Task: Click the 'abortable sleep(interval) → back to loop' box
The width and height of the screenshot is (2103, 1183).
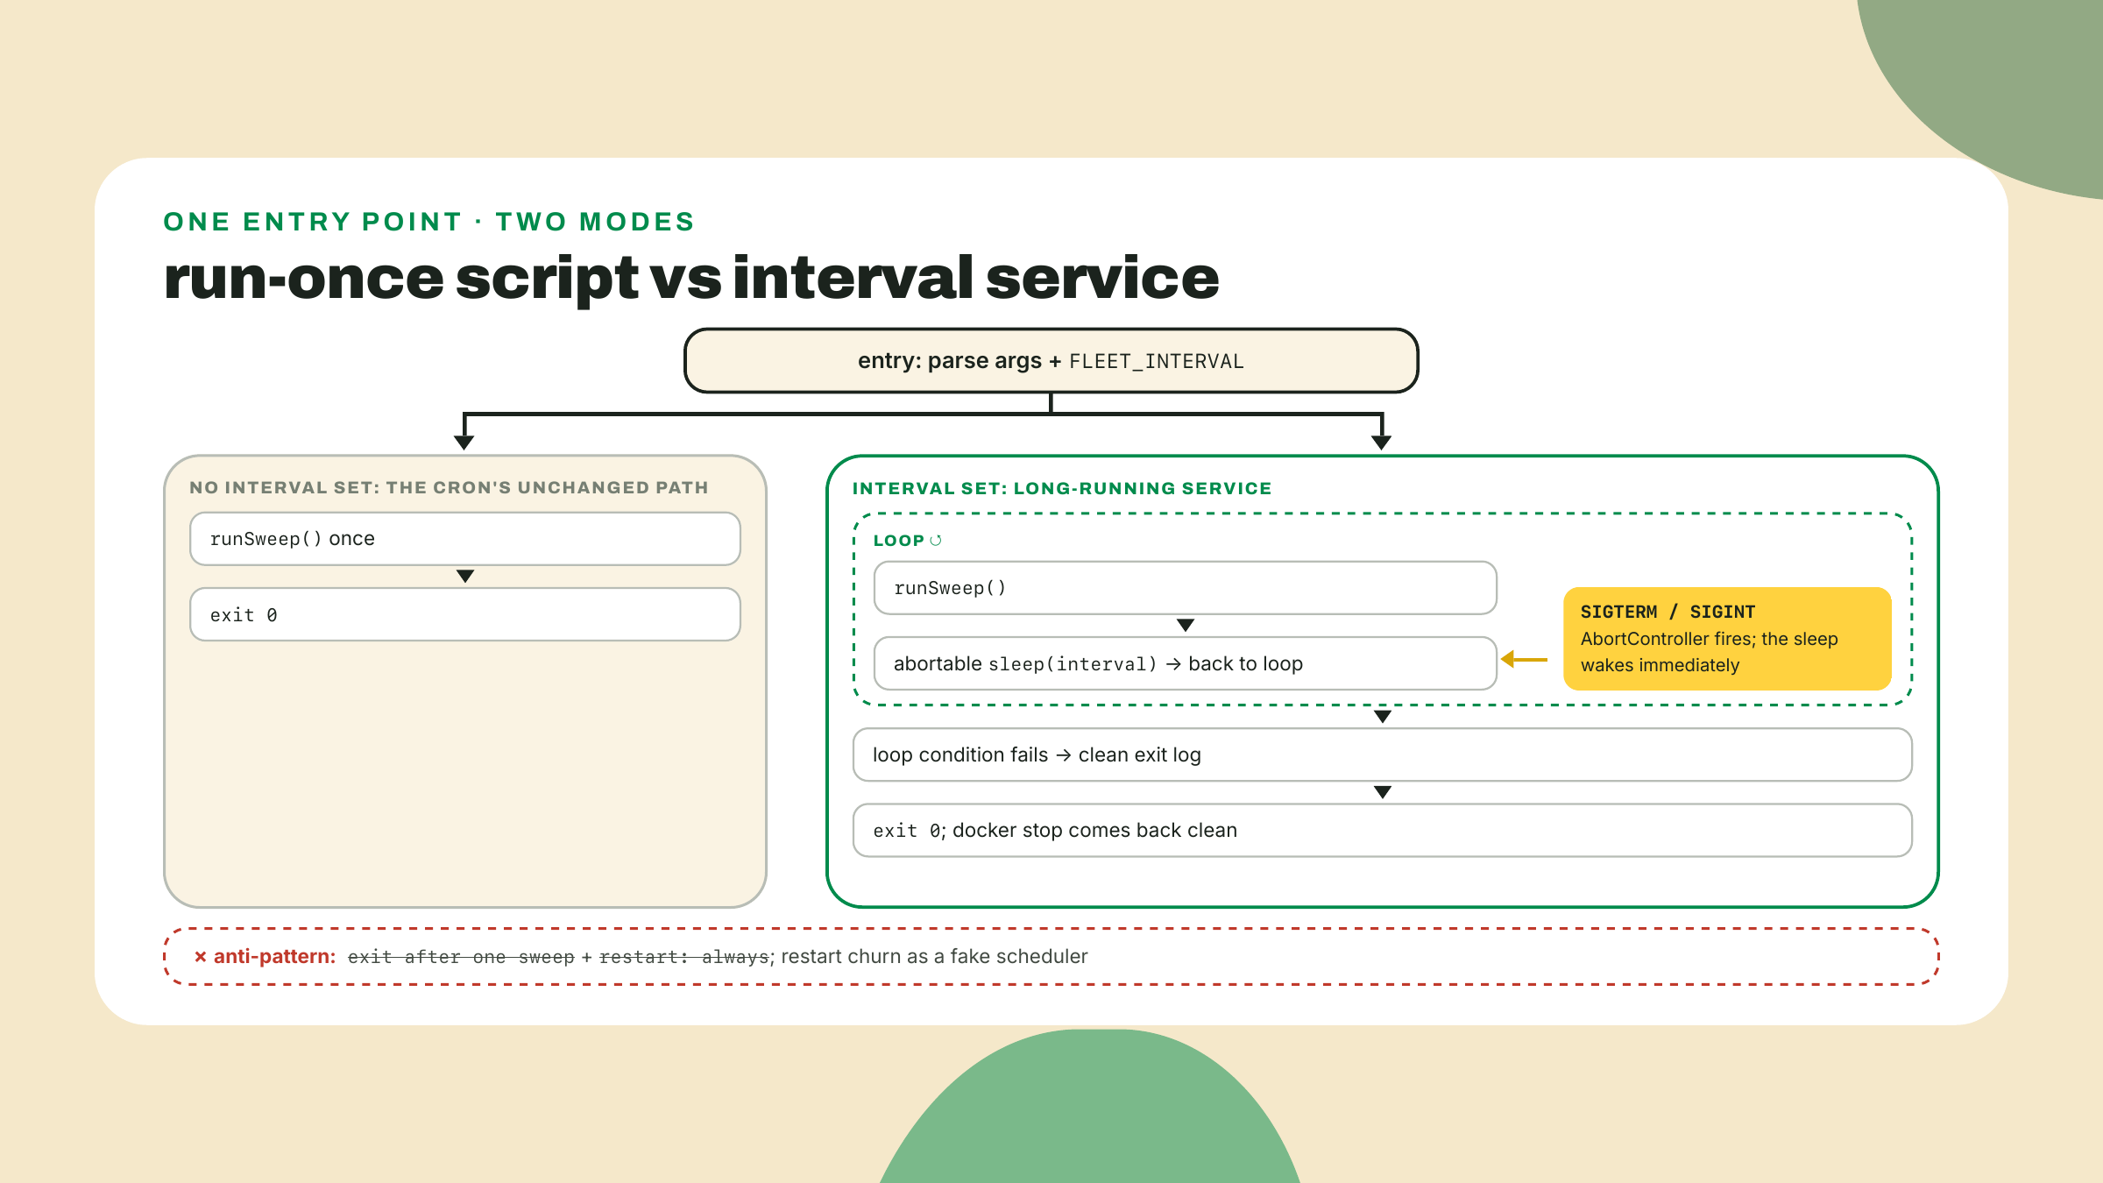Action: click(x=1186, y=663)
